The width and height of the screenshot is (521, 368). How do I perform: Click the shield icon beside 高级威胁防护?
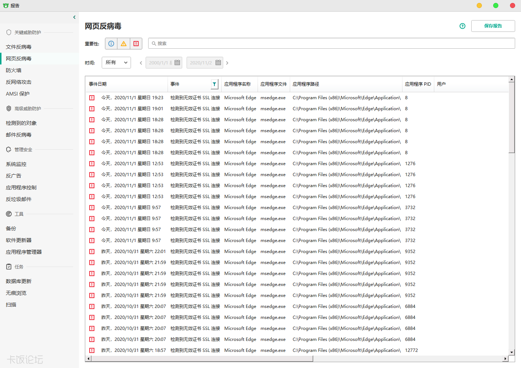point(9,108)
